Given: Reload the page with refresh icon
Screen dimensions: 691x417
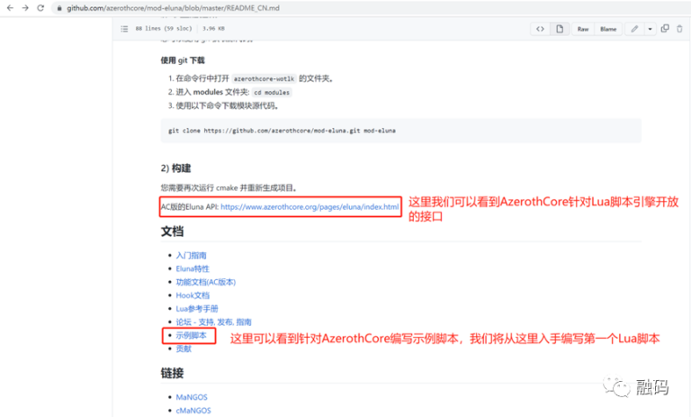Looking at the screenshot, I should click(x=42, y=8).
